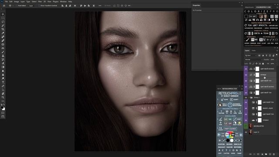Screen dimensions: 279x157
Task: Show the BEFORE/AFTER layer
Action: click(x=246, y=126)
